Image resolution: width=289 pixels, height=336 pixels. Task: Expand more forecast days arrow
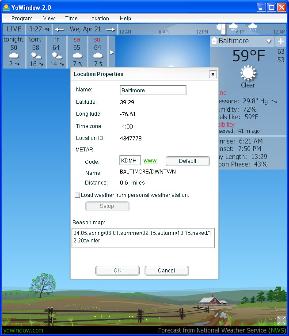(x=112, y=52)
